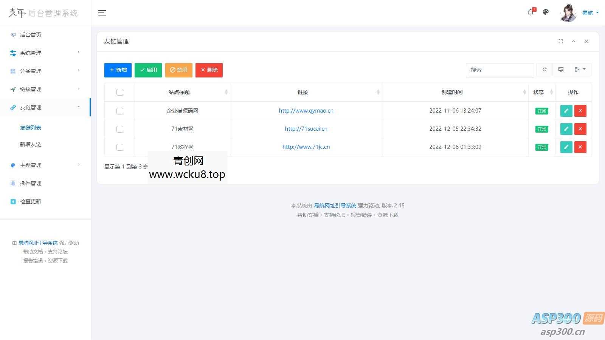Open the theme palette icon
Screen dimensions: 605x340
pos(546,12)
